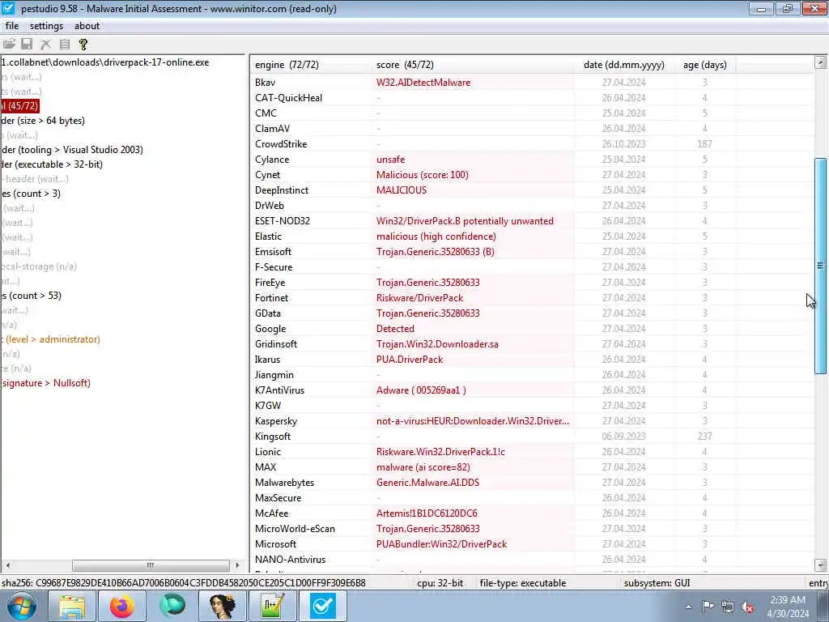The image size is (829, 622).
Task: Click the Kaspersky not-a-virus detection text
Action: (473, 421)
